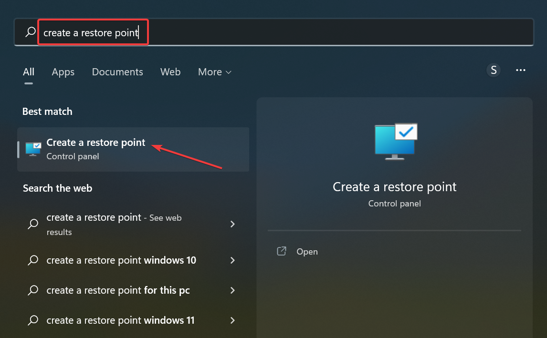The image size is (547, 338).
Task: Click the 'Search the web' section heading
Action: coord(58,188)
